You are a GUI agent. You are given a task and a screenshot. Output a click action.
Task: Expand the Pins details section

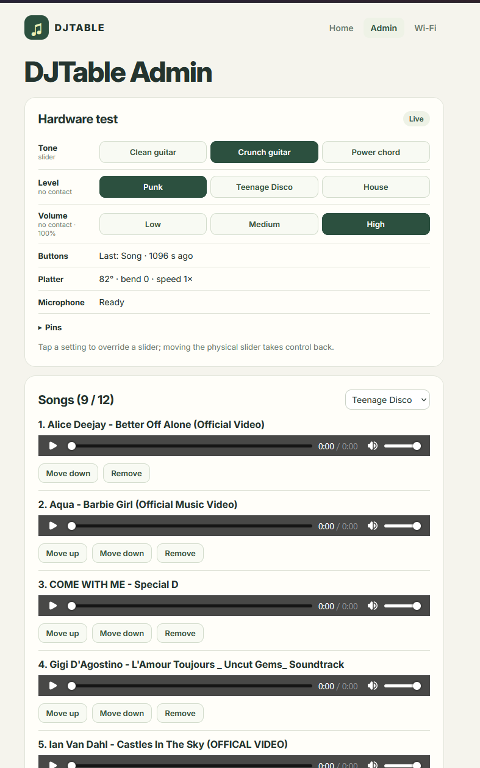click(x=50, y=327)
